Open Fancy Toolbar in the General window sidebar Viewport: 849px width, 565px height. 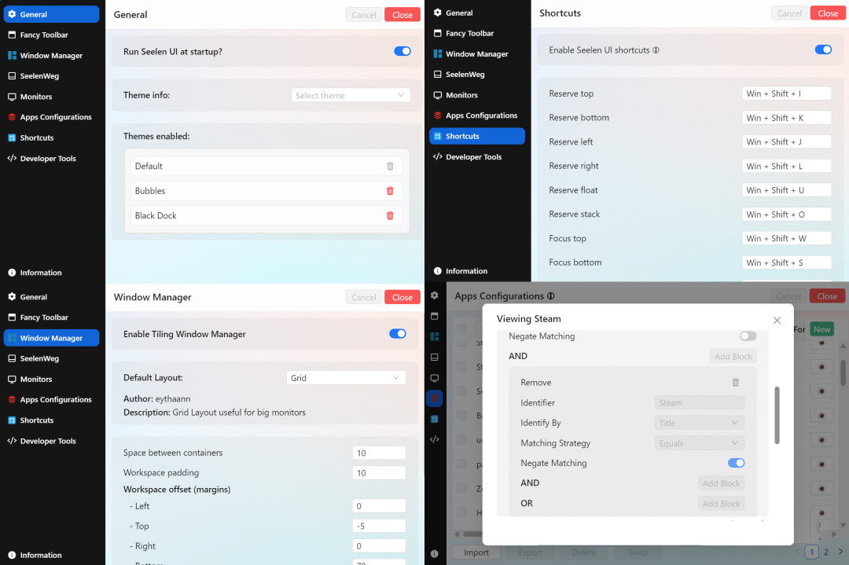(x=51, y=35)
